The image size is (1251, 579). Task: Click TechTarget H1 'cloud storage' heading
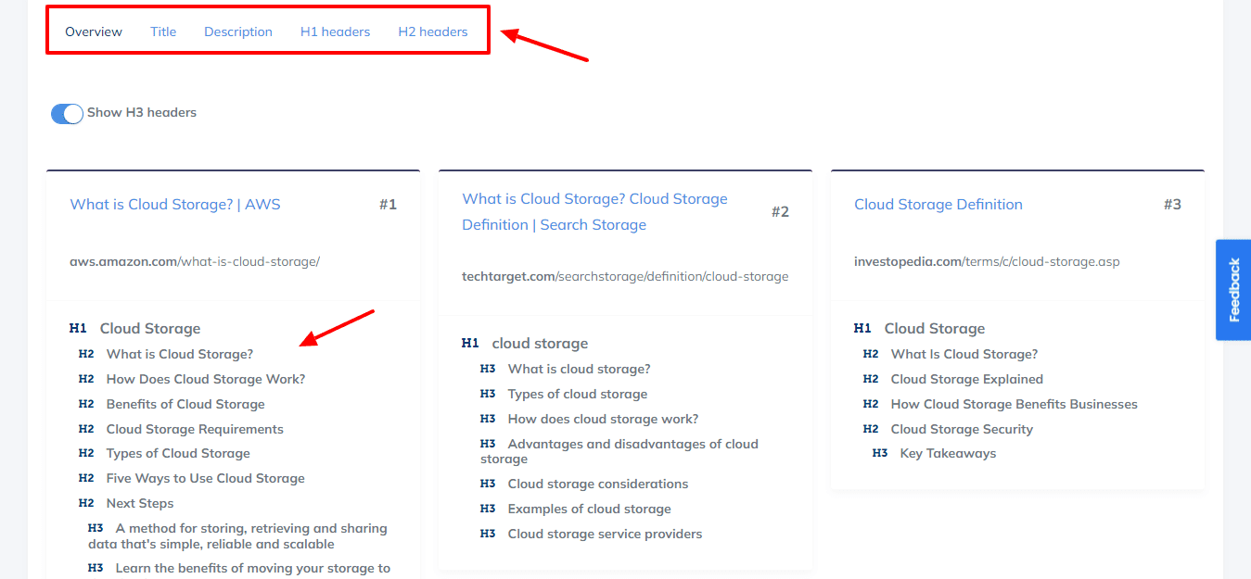540,344
